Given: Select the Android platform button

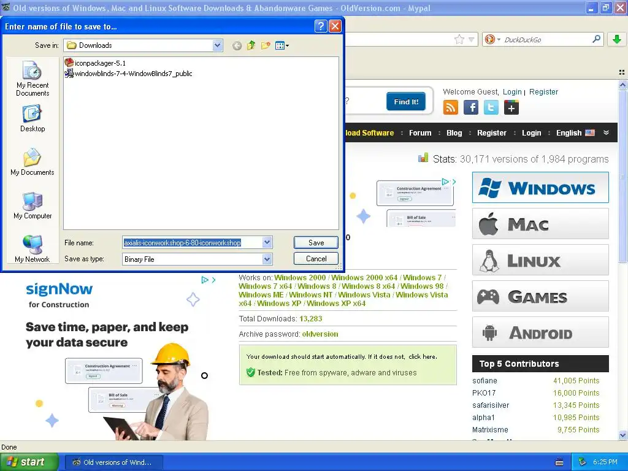Looking at the screenshot, I should [x=540, y=332].
